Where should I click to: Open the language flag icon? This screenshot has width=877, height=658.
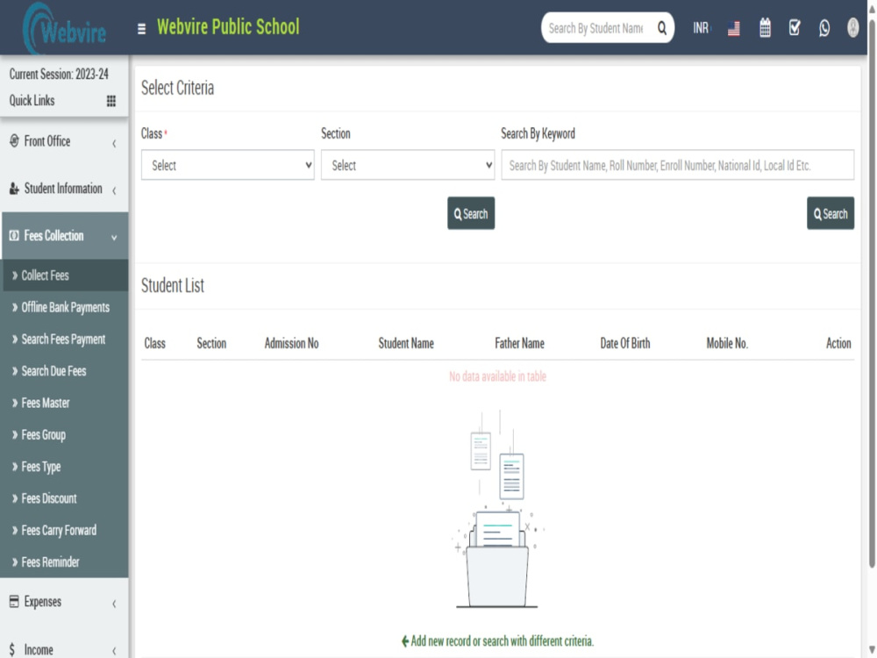[734, 29]
